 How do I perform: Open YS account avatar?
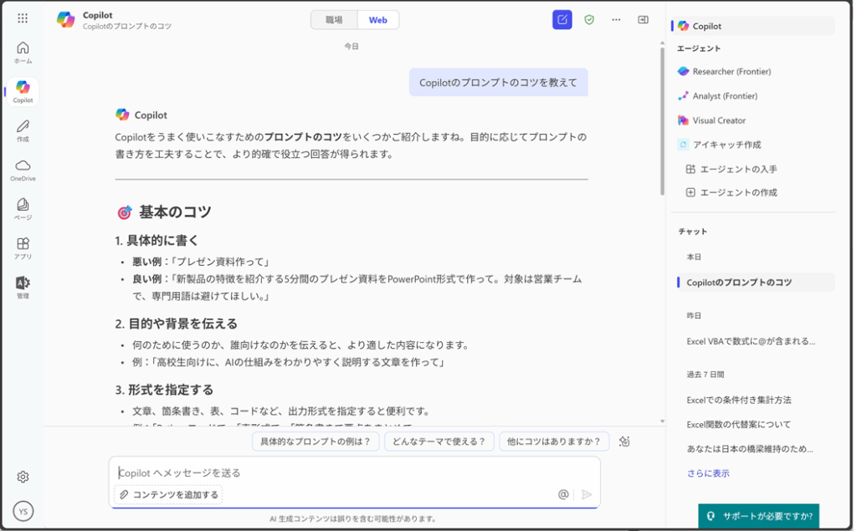23,511
